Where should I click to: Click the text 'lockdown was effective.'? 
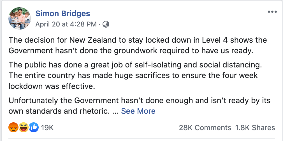pos(52,86)
